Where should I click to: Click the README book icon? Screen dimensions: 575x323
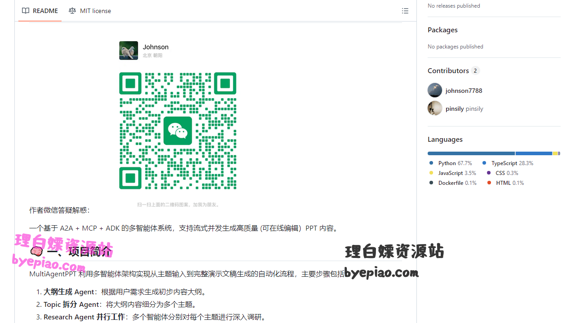click(26, 11)
